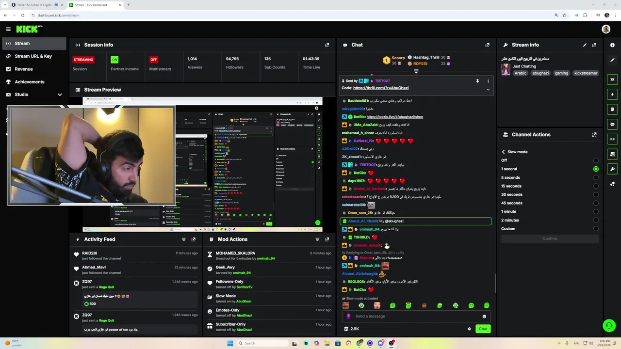Click the kickstreamer tag
Viewport: 621px width, 349px height.
click(x=586, y=73)
